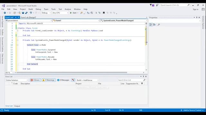Click Add to Source Control in status bar
Screen dimensions: 206x115
tap(192, 110)
